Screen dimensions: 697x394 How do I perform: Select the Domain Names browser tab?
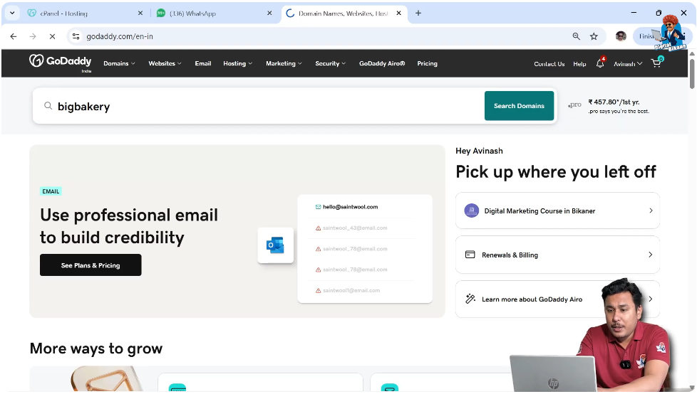[344, 14]
